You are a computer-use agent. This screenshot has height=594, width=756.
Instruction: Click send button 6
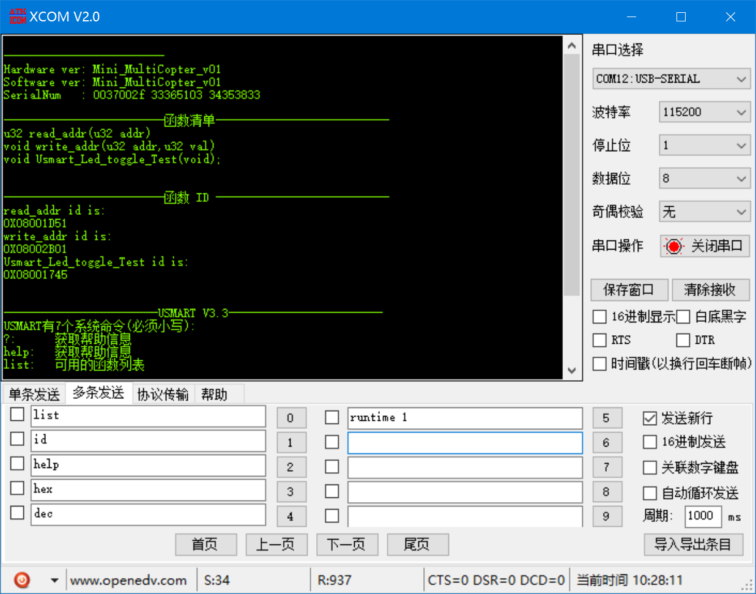[606, 442]
